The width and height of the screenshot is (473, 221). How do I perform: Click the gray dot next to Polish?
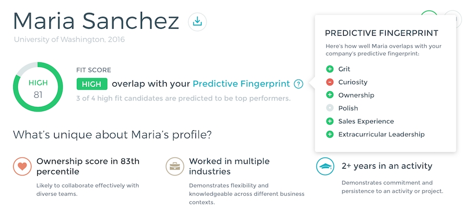(x=330, y=108)
